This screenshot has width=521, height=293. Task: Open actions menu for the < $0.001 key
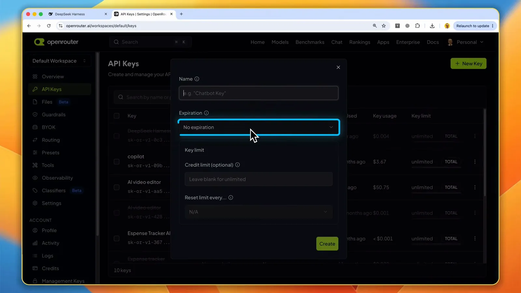pyautogui.click(x=475, y=239)
